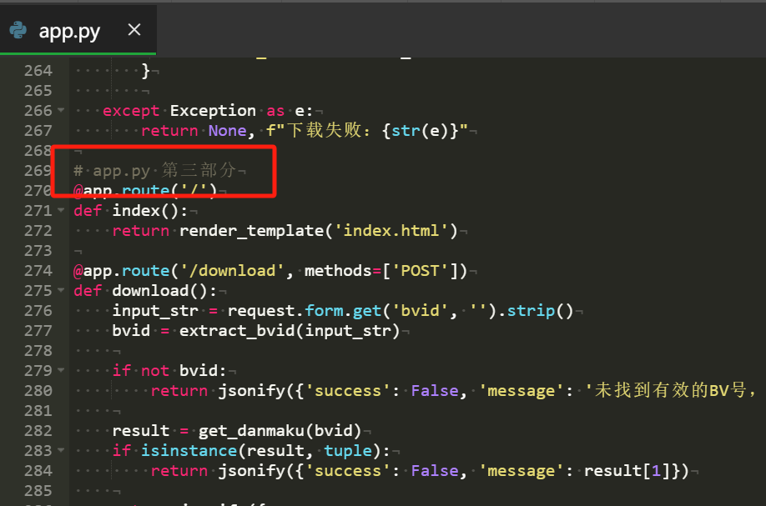Click line number 280 in the gutter
Viewport: 766px width, 506px height.
tap(38, 391)
